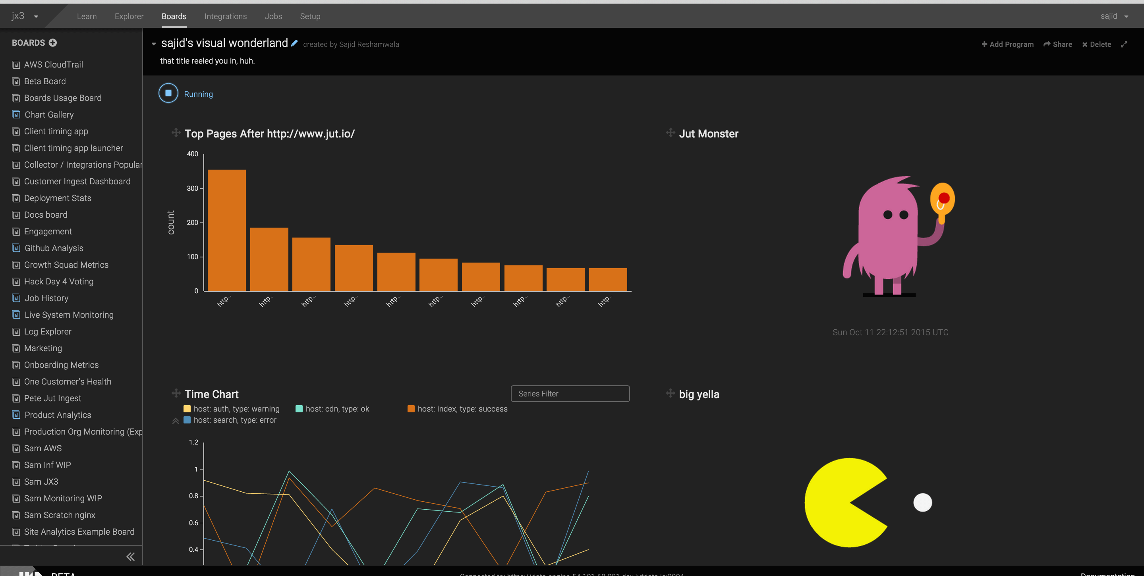Toggle host: auth, type: warning series
Viewport: 1144px width, 576px height.
point(231,409)
